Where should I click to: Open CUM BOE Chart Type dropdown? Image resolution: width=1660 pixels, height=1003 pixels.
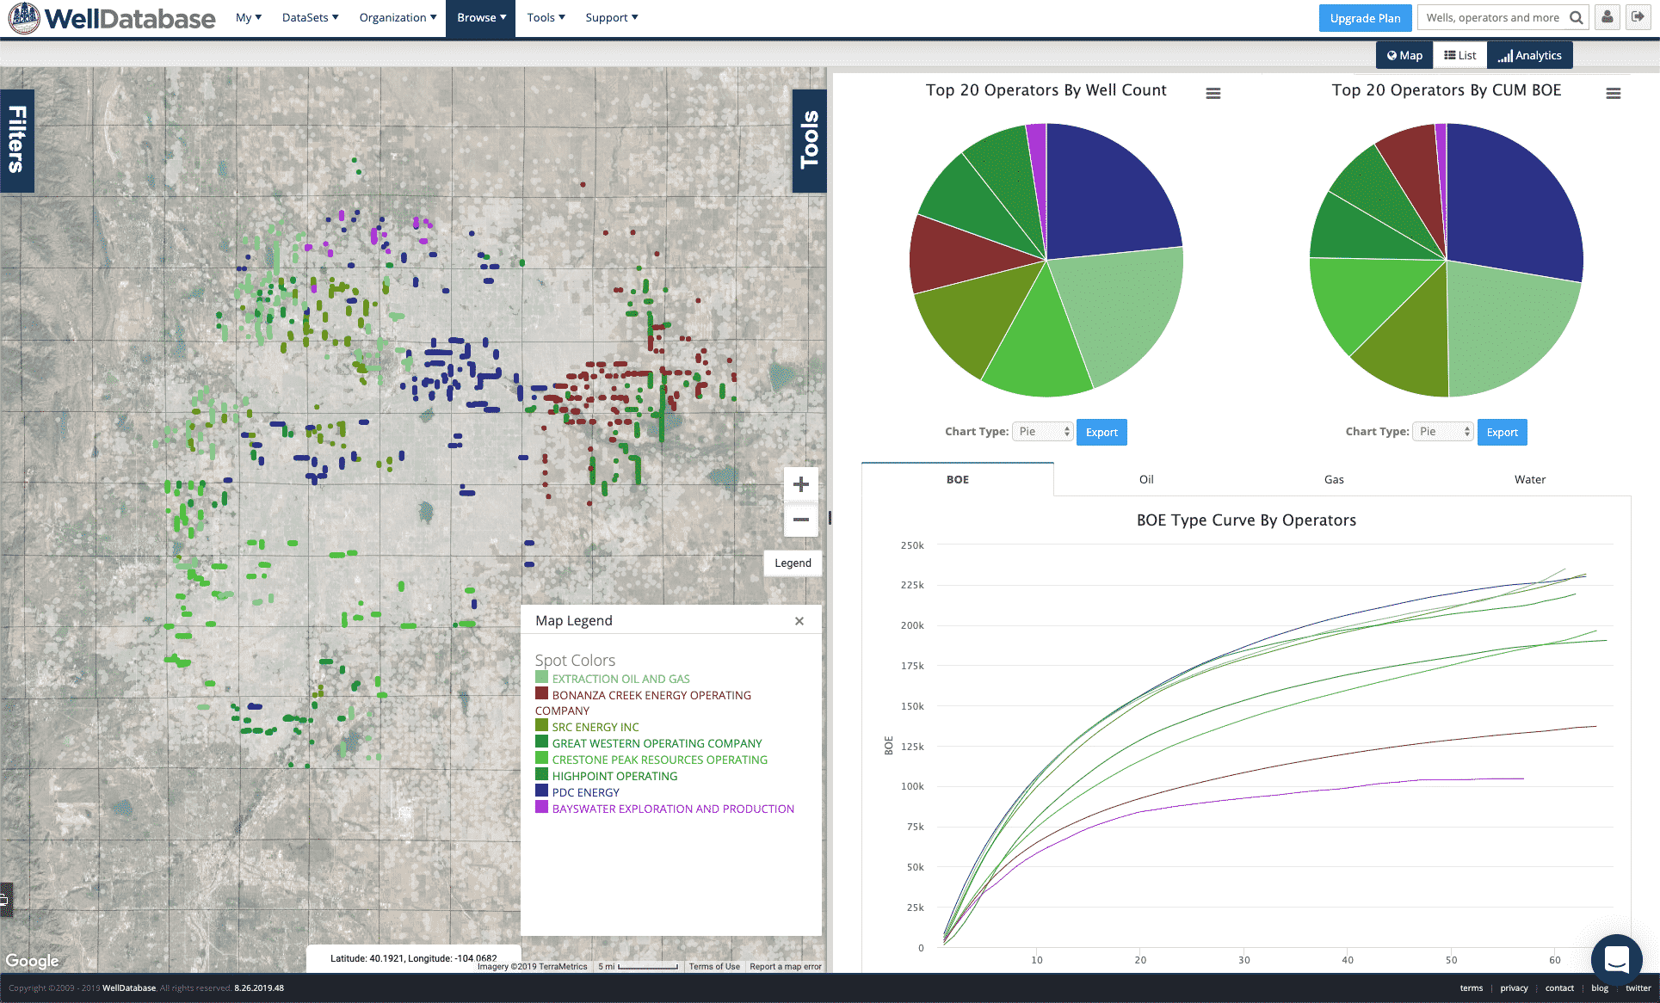[1443, 432]
